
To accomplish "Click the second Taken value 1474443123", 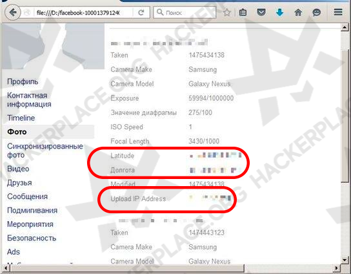I will pos(206,233).
